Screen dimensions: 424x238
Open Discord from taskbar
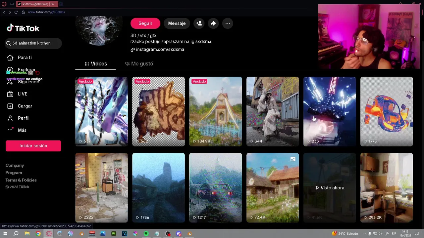[x=179, y=234]
